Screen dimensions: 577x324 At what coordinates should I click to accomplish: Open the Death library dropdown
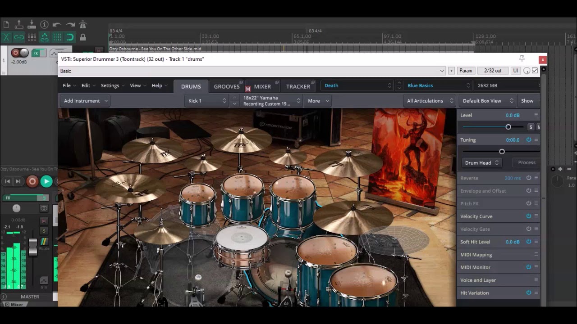357,85
